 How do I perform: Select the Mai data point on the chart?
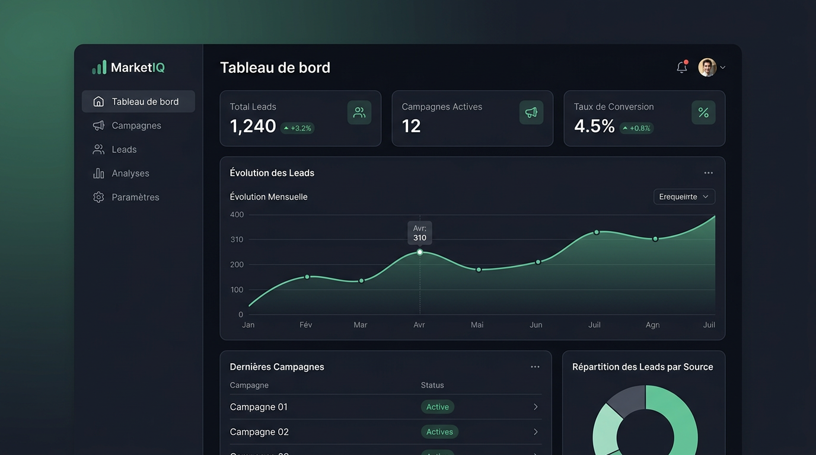[x=479, y=270]
